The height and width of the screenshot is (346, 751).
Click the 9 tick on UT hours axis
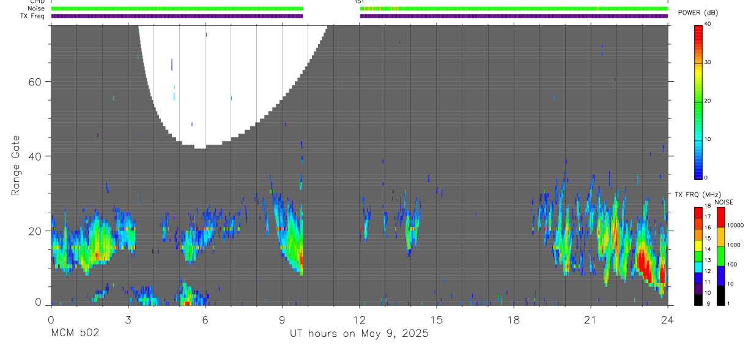point(282,319)
